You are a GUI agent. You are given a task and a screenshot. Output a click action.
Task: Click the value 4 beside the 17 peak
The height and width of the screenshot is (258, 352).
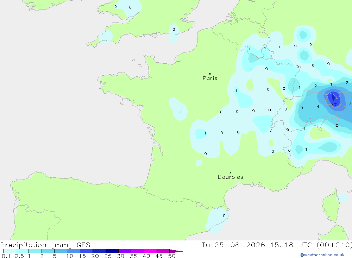tap(318, 106)
